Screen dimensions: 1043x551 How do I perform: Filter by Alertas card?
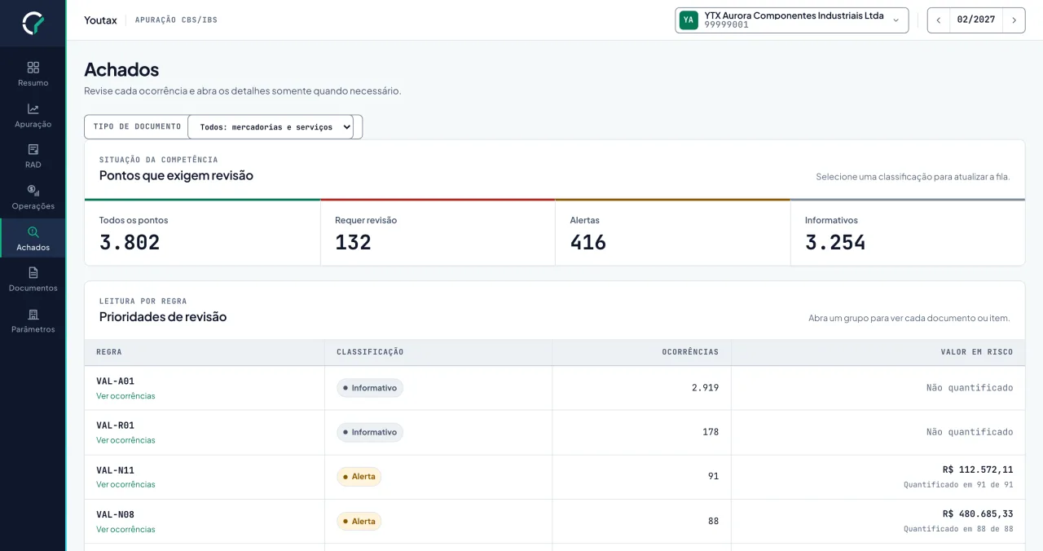tap(673, 232)
